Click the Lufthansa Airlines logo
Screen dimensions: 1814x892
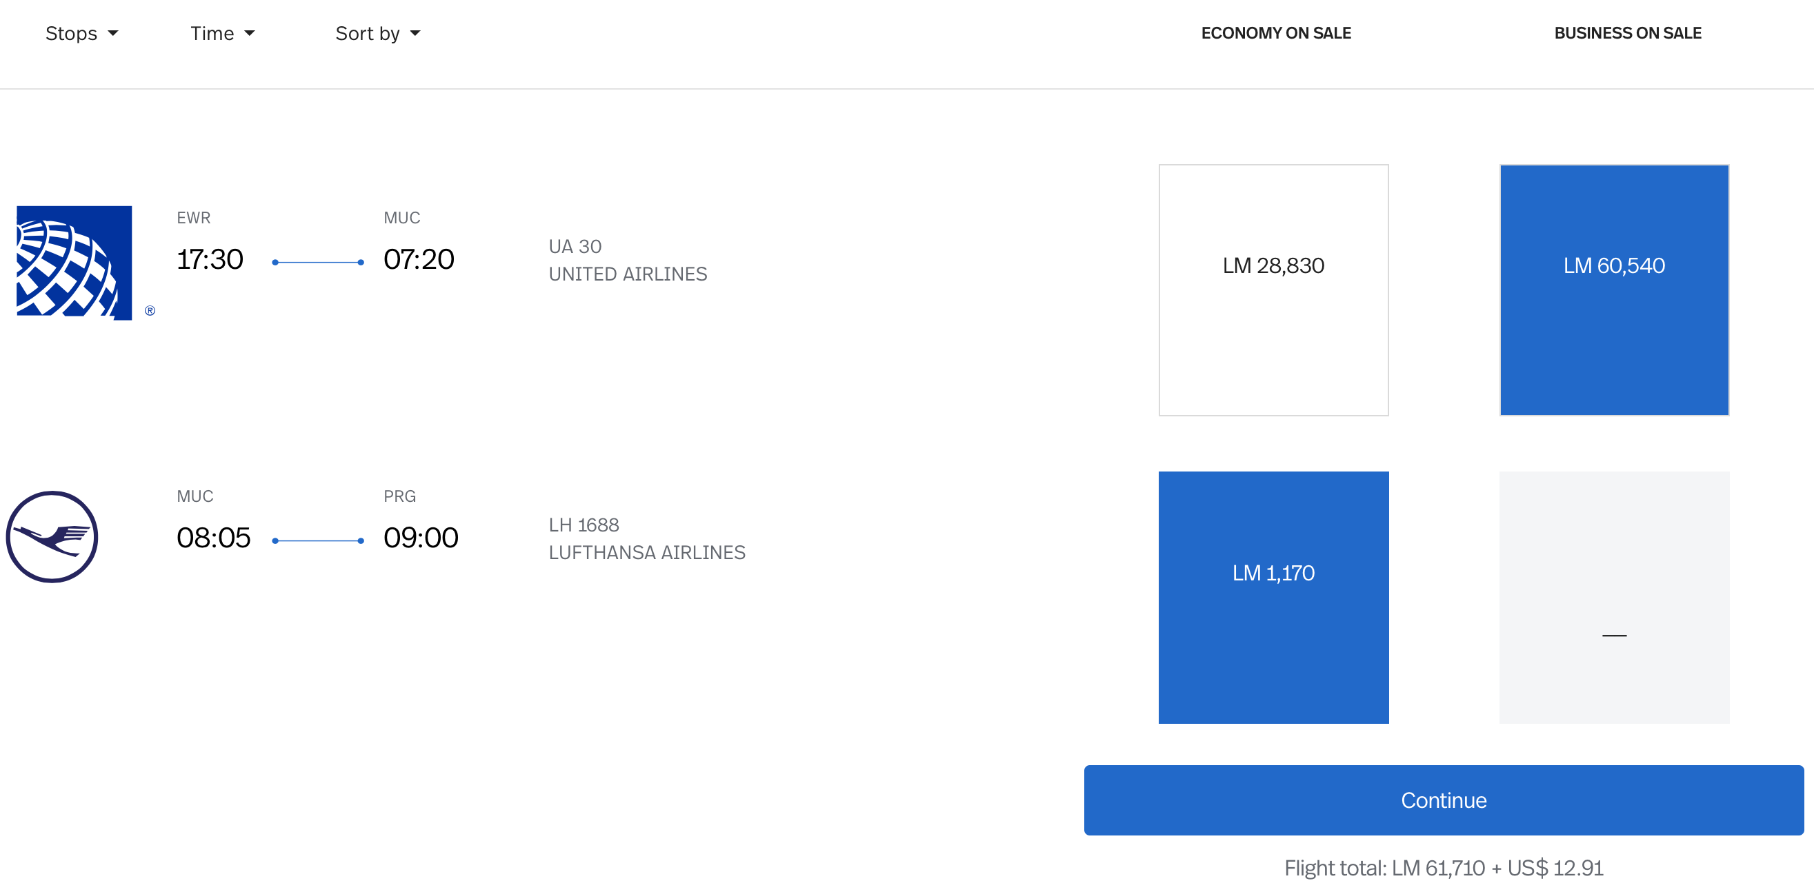(x=52, y=536)
